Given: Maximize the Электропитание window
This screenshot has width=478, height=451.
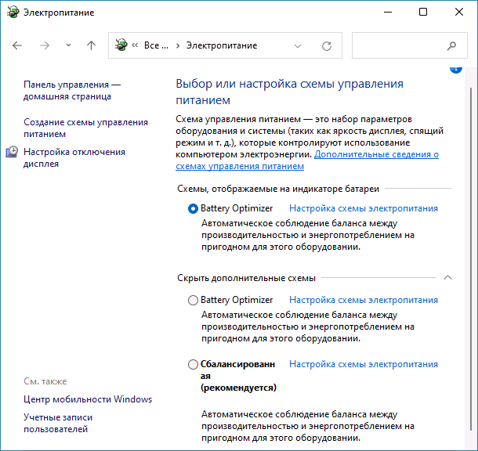Looking at the screenshot, I should (x=423, y=13).
